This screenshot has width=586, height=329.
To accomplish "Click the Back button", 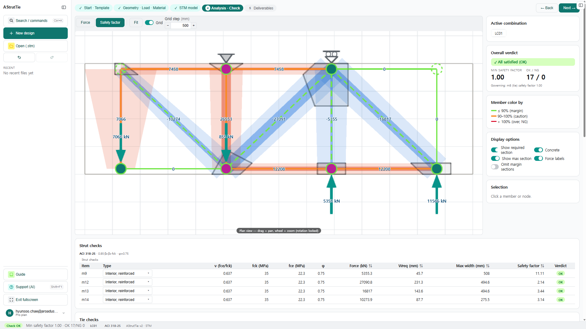I will pyautogui.click(x=547, y=8).
